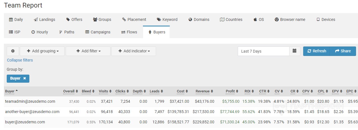Image resolution: width=358 pixels, height=130 pixels.
Task: Open the Add grouping dropdown
Action: (43, 51)
